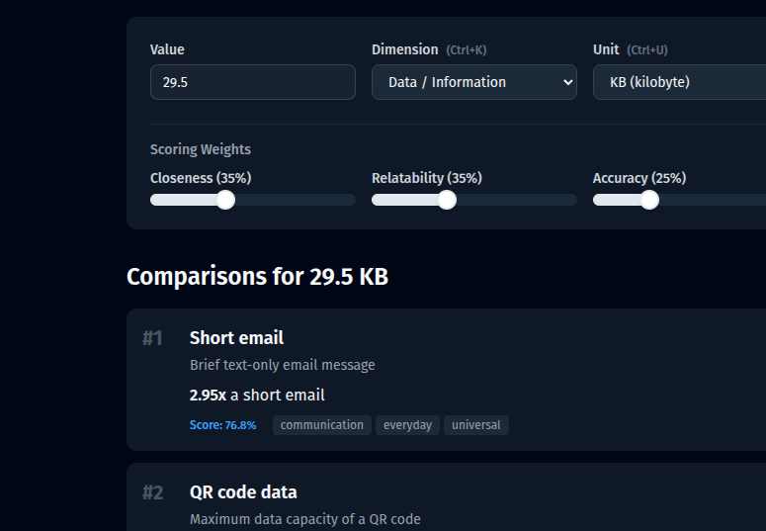
Task: Select the everyday tag
Action: pos(407,425)
